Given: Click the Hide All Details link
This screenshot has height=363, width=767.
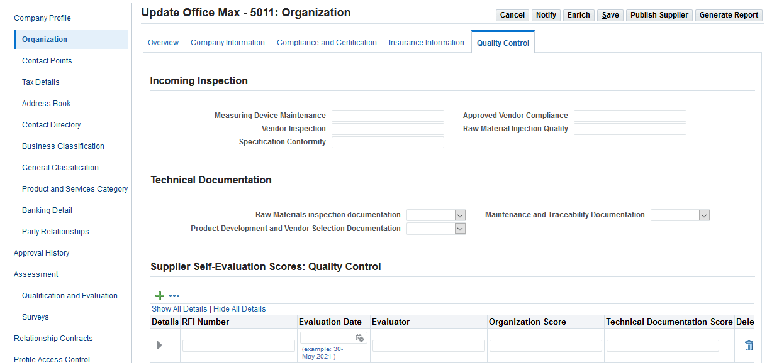Looking at the screenshot, I should click(240, 309).
